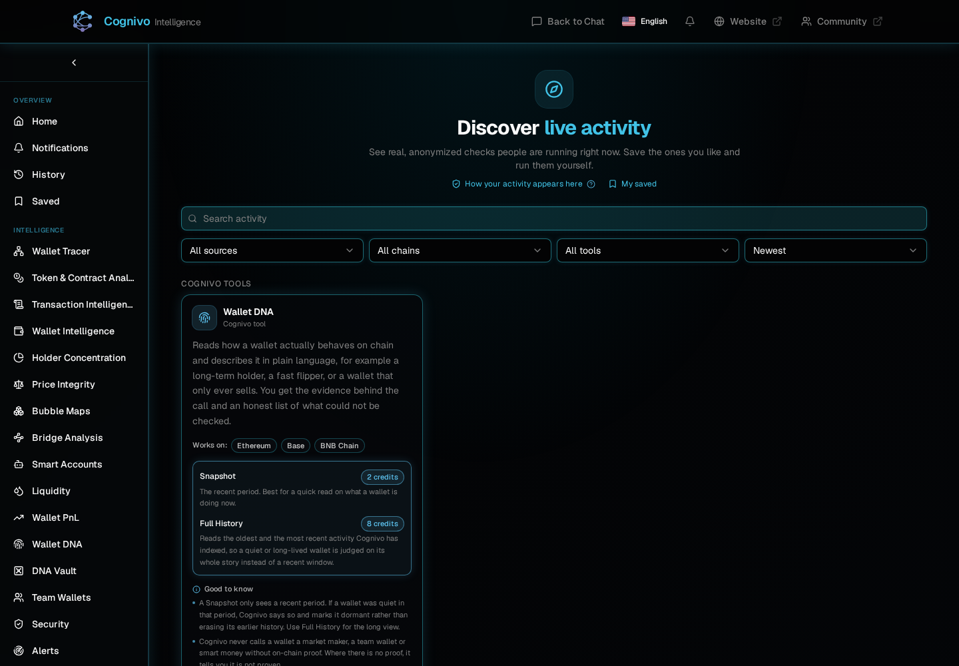Click the Home house icon in sidebar
959x666 pixels.
(x=19, y=121)
